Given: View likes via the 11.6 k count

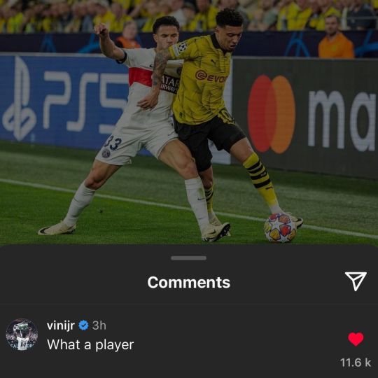Looking at the screenshot, I should pyautogui.click(x=356, y=363).
